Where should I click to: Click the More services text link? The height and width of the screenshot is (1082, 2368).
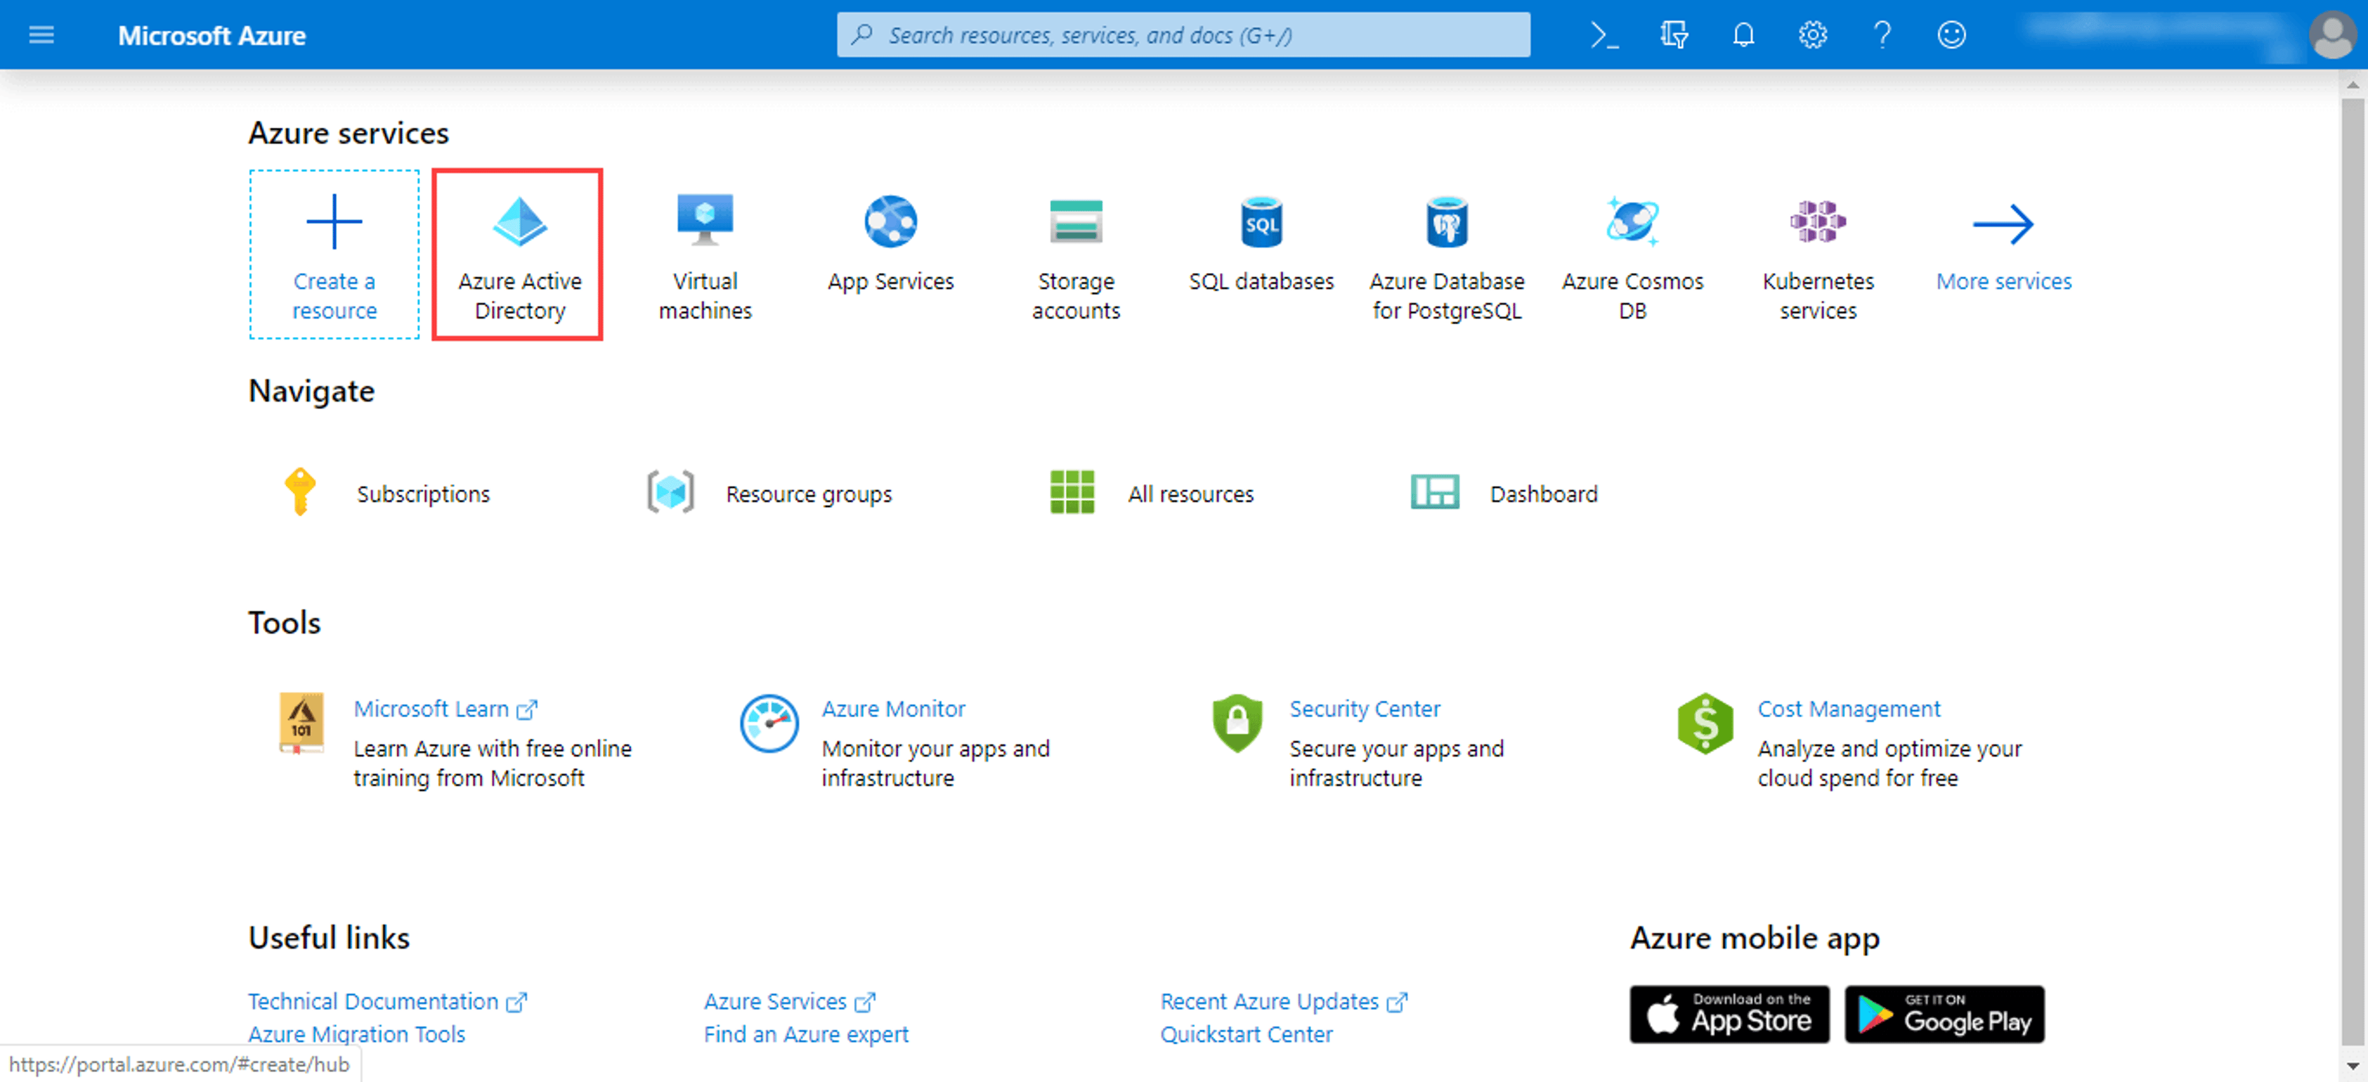click(2003, 281)
